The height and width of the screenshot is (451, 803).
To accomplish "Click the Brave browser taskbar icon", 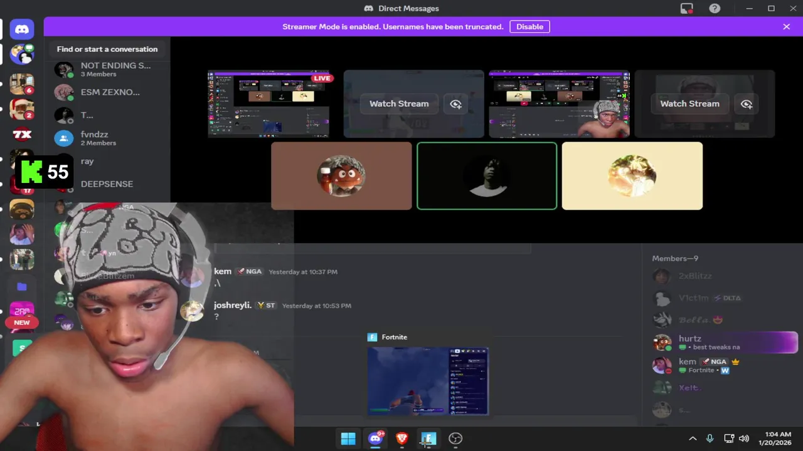I will pyautogui.click(x=402, y=438).
